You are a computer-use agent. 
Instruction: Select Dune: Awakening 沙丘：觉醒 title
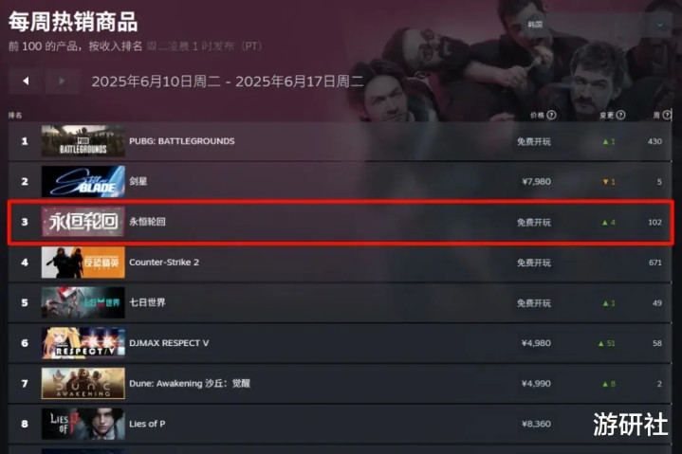pyautogui.click(x=189, y=384)
